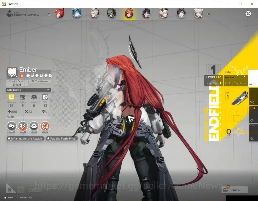Open the fourth orange spiral ultimate skill
The image size is (258, 201).
click(45, 126)
